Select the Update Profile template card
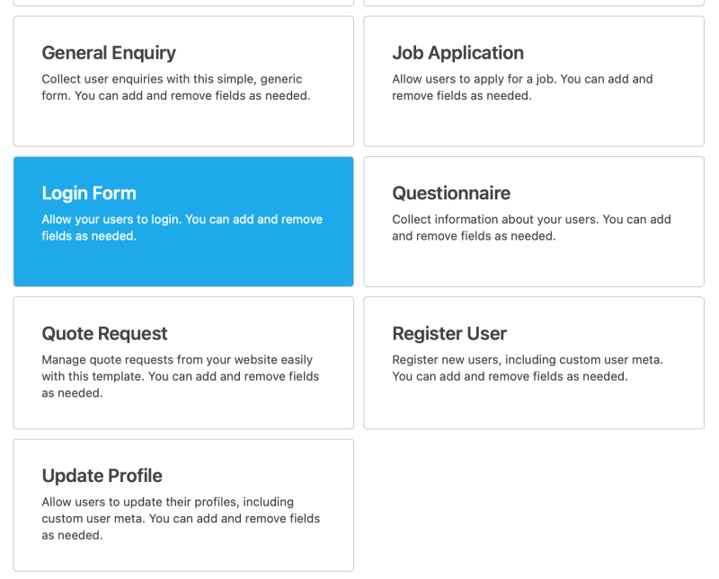Image resolution: width=719 pixels, height=579 pixels. point(183,504)
